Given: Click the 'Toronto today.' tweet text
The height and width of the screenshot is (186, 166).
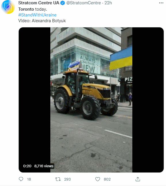Looking at the screenshot, I should click(33, 9).
